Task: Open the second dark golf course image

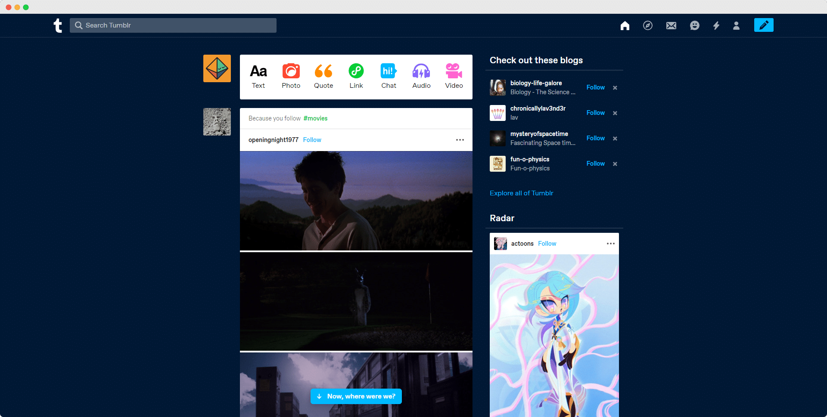Action: click(356, 301)
